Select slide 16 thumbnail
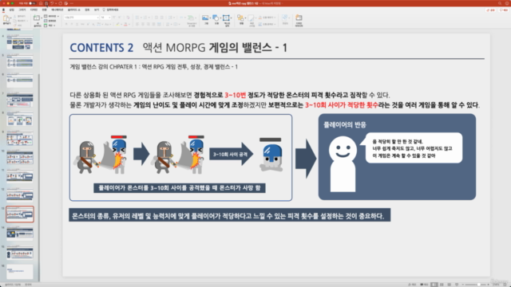The width and height of the screenshot is (511, 287). [x=19, y=272]
